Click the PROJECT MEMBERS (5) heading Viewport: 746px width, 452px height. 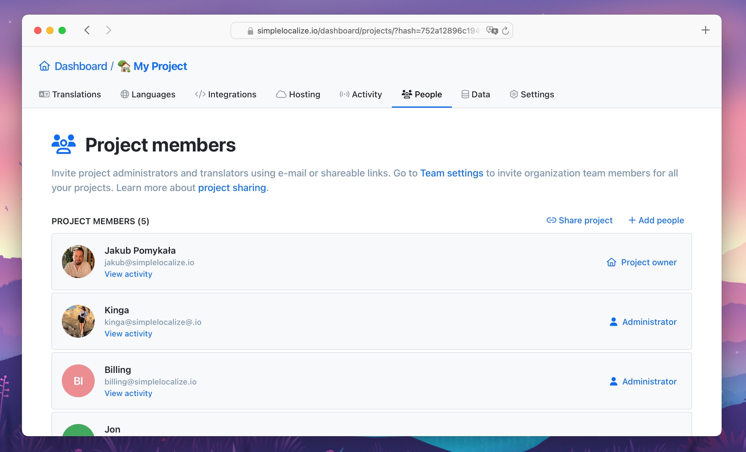(x=100, y=221)
